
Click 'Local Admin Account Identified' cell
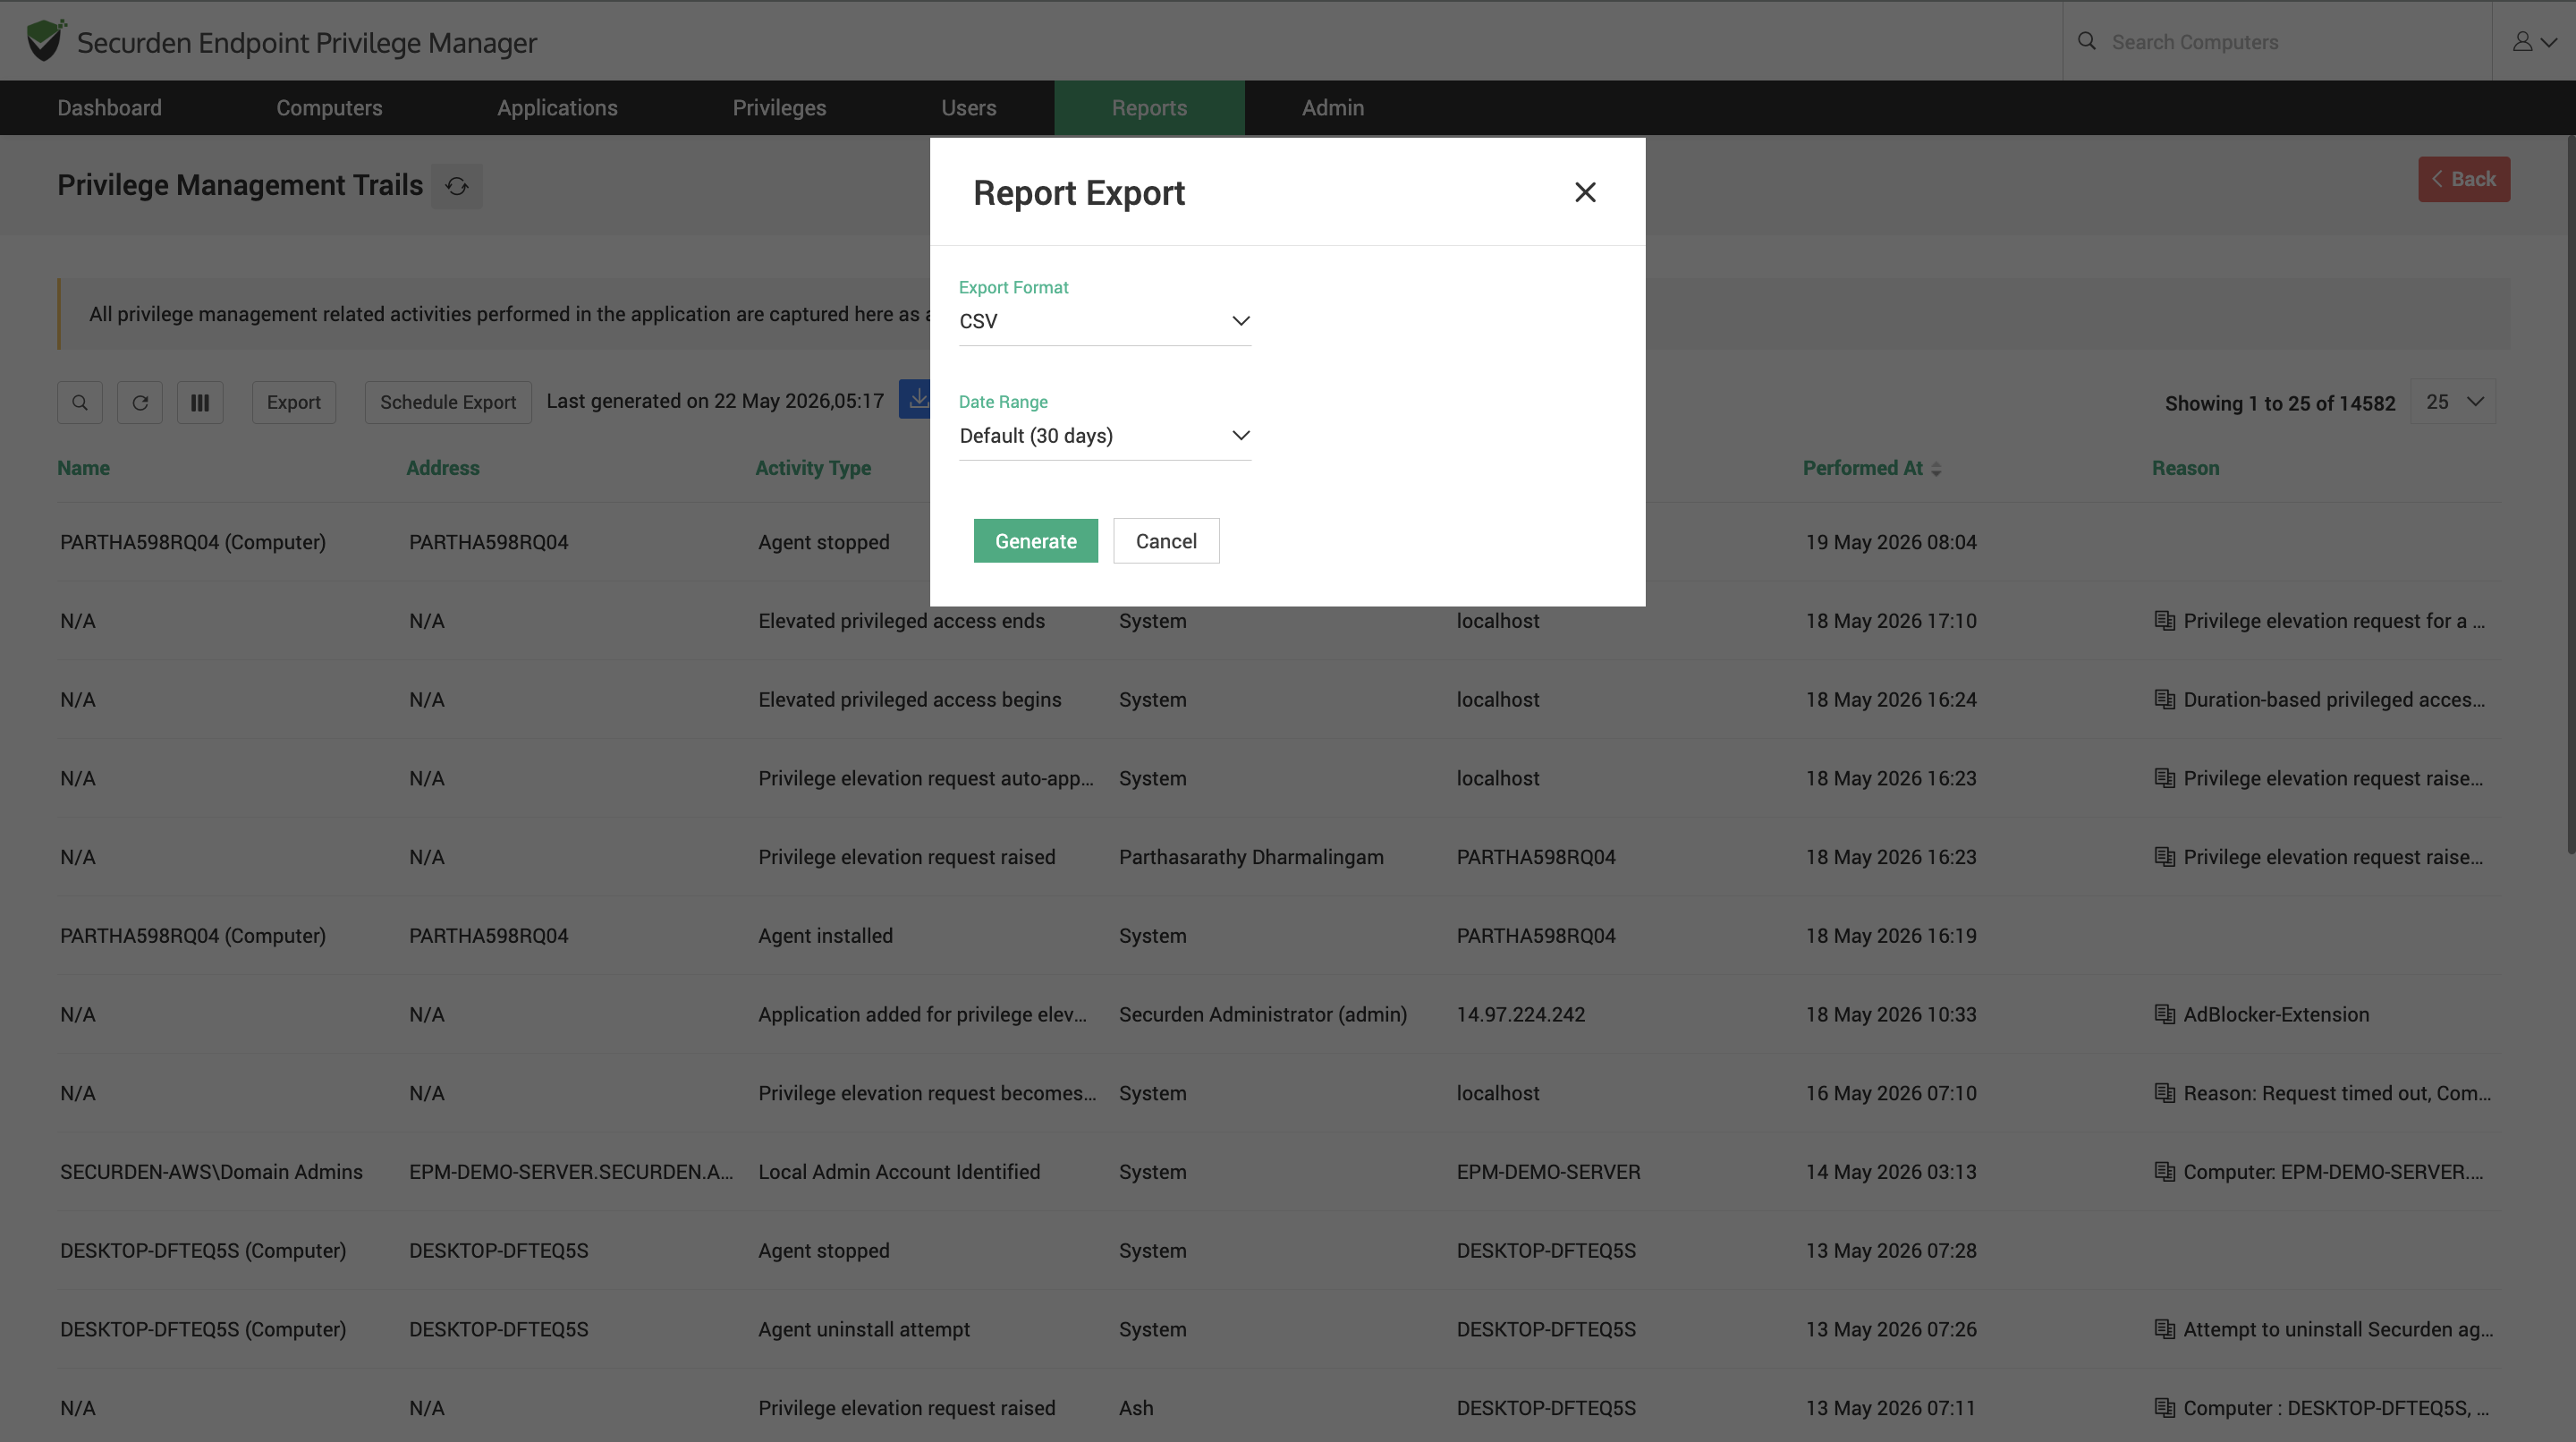pos(899,1171)
